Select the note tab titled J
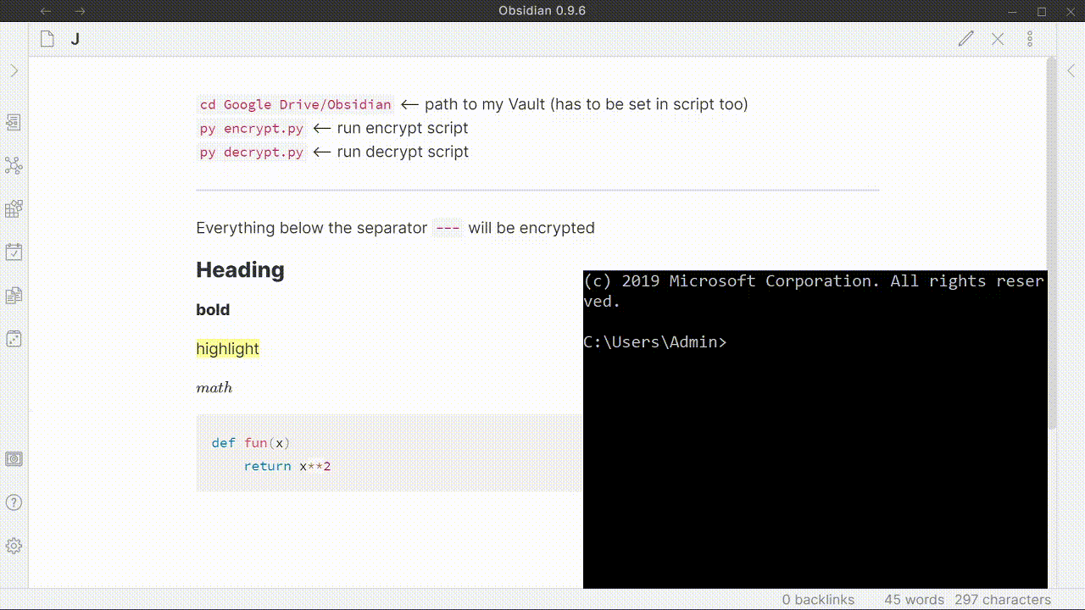 coord(75,38)
